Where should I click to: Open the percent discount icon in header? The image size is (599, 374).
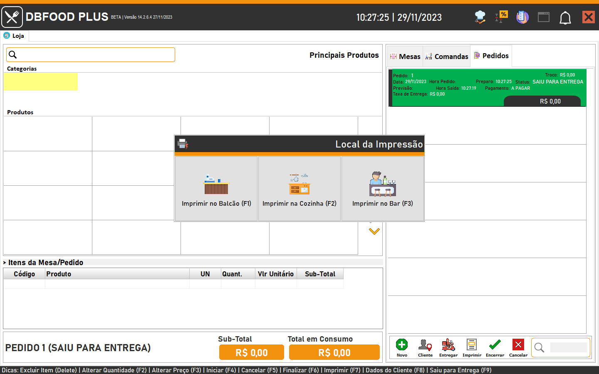[501, 17]
